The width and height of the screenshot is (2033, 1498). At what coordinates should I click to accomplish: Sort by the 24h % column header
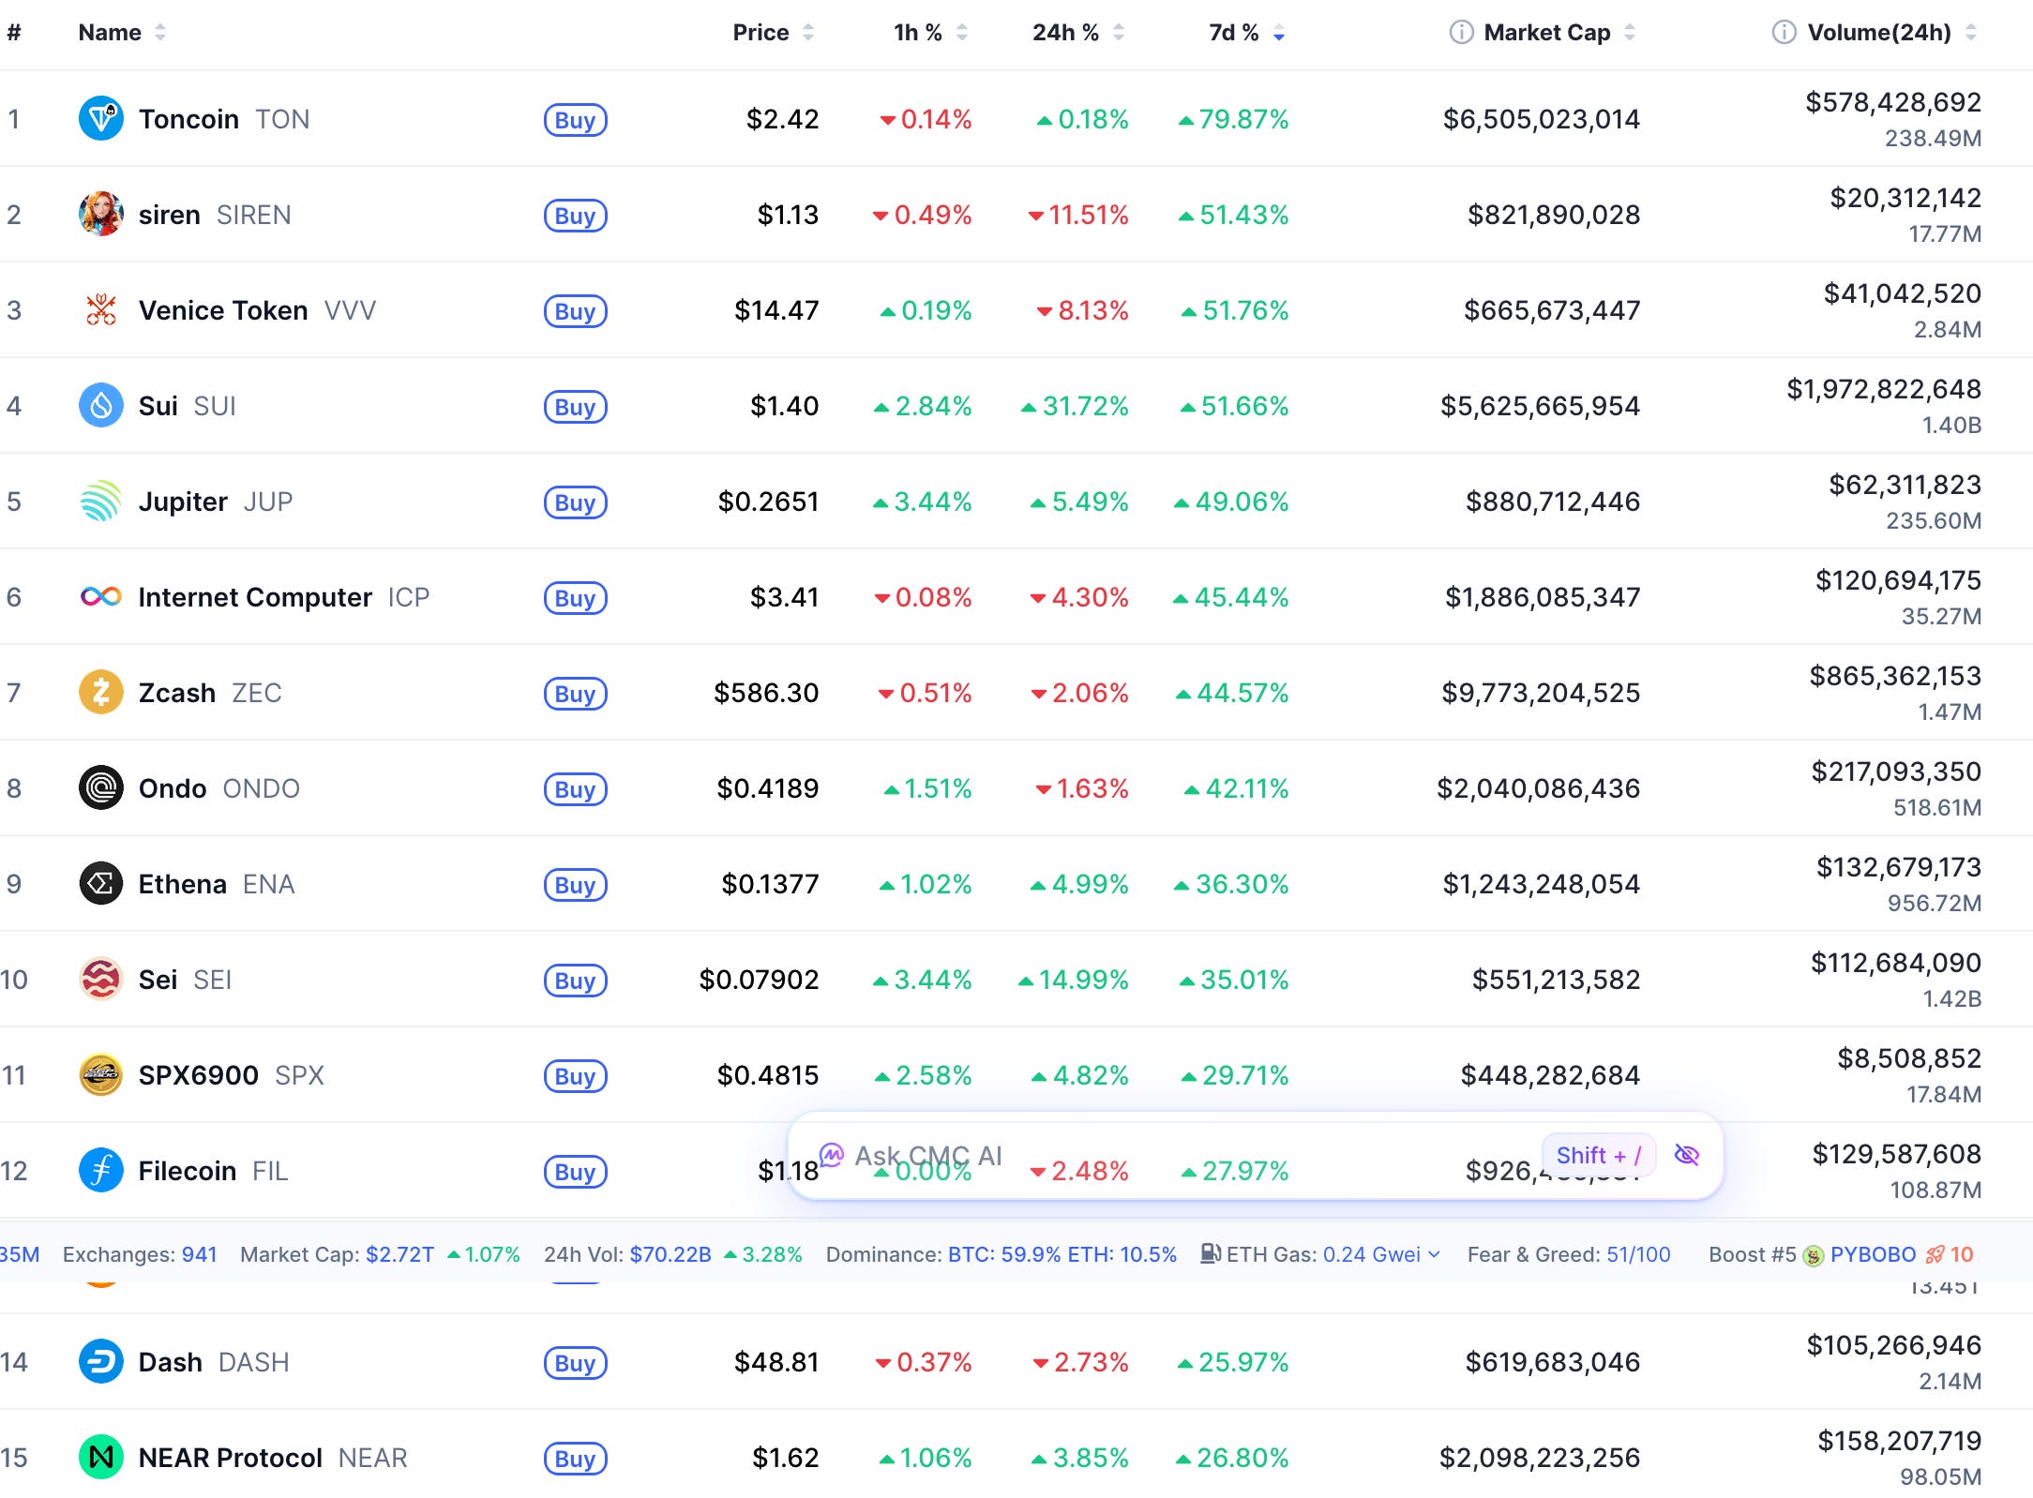pos(1078,33)
